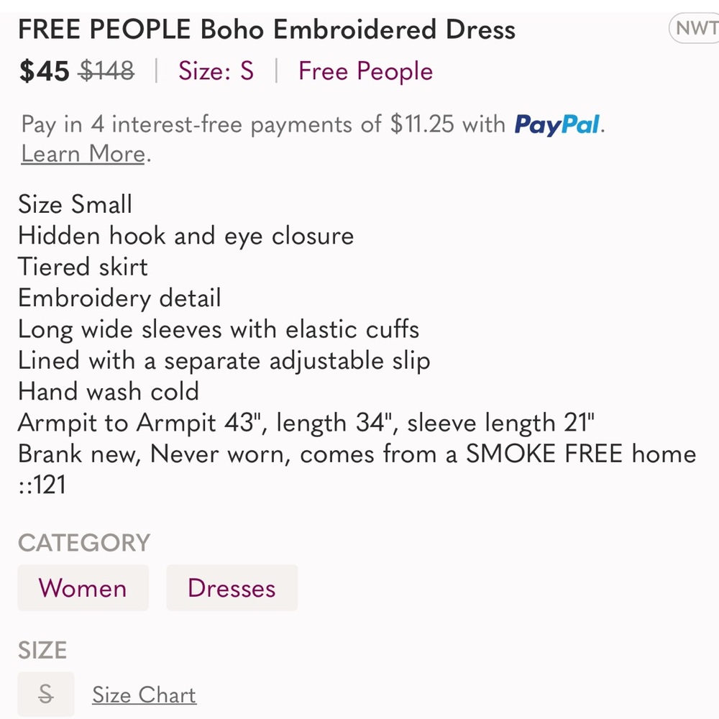Screen dimensions: 719x719
Task: Click the discounted price $45
Action: click(43, 70)
